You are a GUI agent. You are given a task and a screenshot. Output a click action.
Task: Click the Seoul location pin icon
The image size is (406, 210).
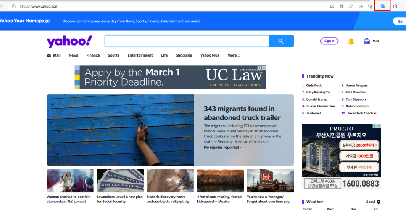click(x=379, y=202)
